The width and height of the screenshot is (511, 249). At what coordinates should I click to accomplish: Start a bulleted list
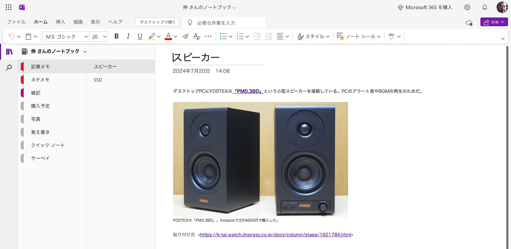[x=223, y=36]
